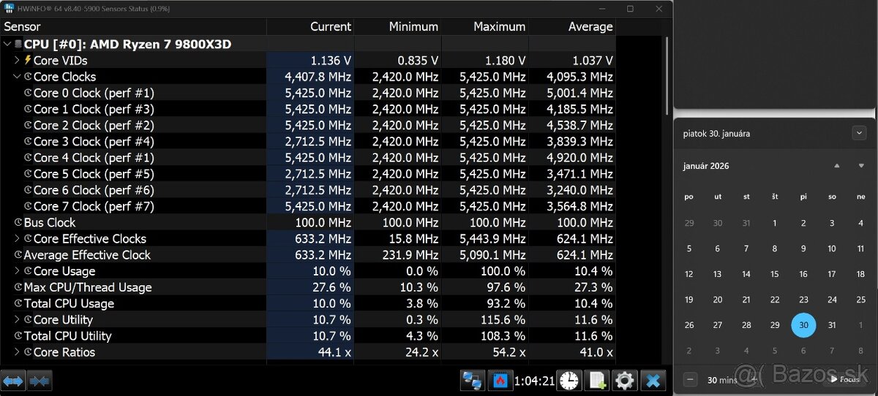Click the HWiNFO app icon in title bar
878x396 pixels.
[10, 9]
